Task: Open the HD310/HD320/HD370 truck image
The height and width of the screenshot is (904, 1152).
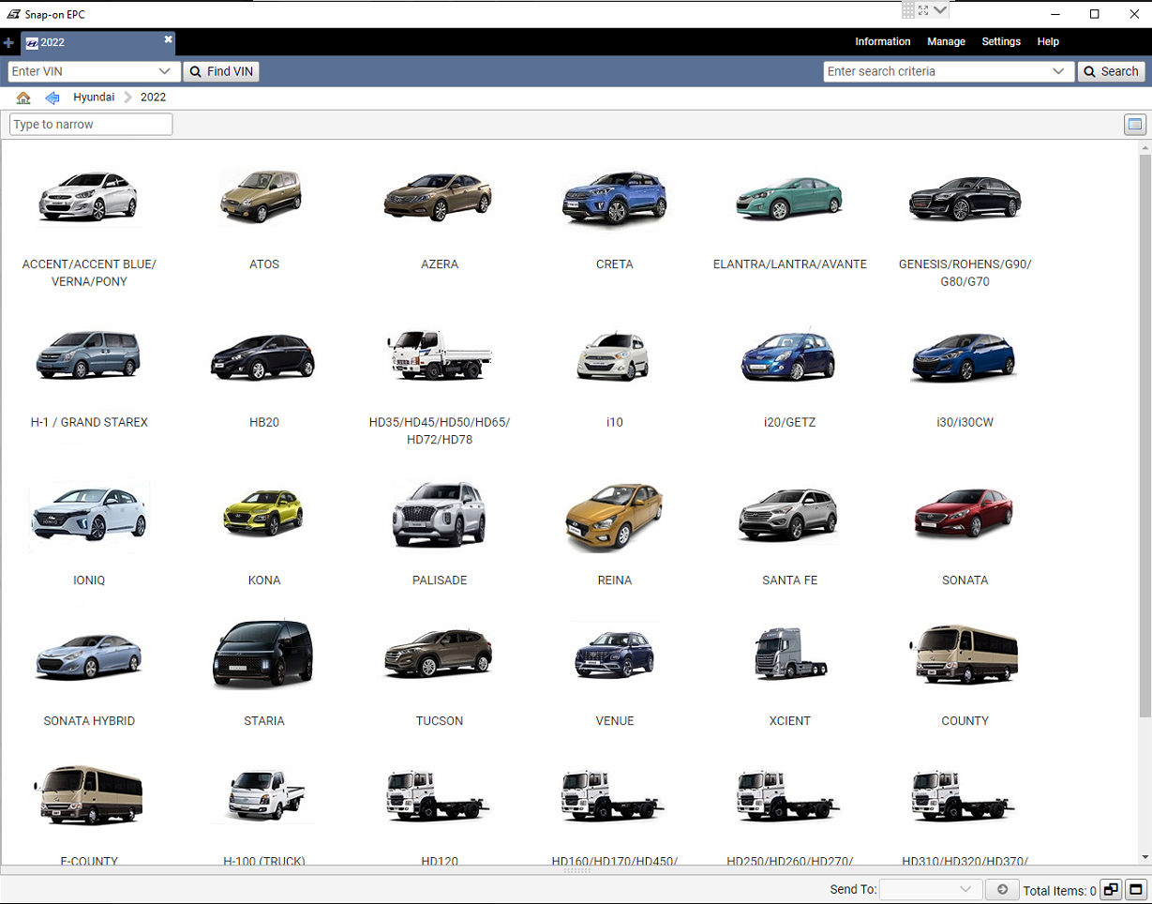Action: [x=965, y=796]
